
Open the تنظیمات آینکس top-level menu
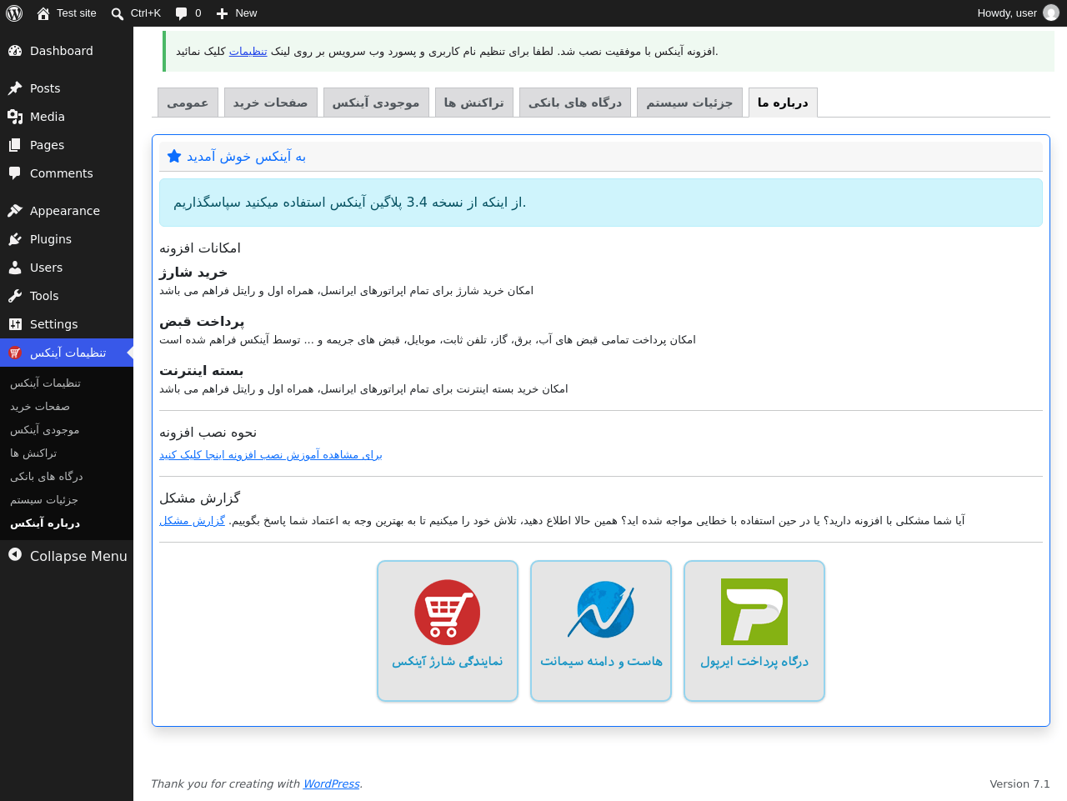pyautogui.click(x=67, y=353)
